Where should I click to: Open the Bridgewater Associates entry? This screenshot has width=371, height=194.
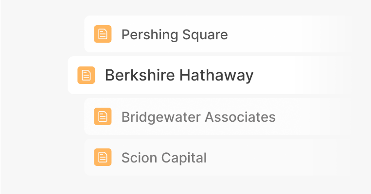tap(198, 117)
